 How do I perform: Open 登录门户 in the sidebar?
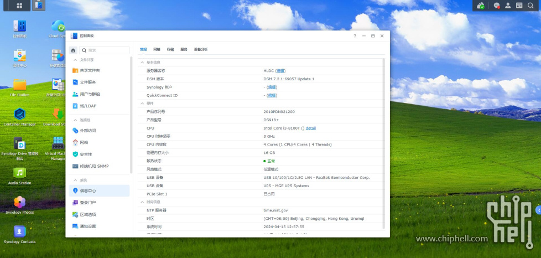coord(100,203)
